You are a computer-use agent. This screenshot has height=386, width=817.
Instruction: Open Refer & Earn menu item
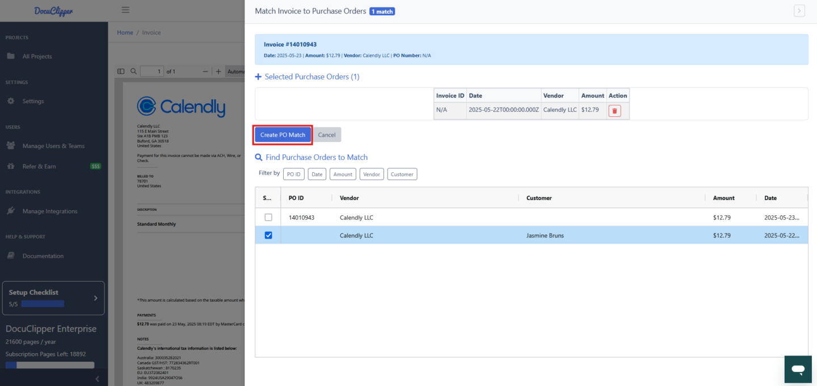tap(39, 166)
